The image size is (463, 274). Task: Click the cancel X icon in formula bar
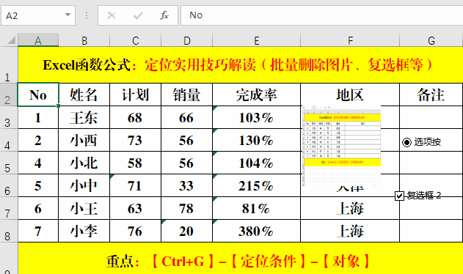click(112, 15)
